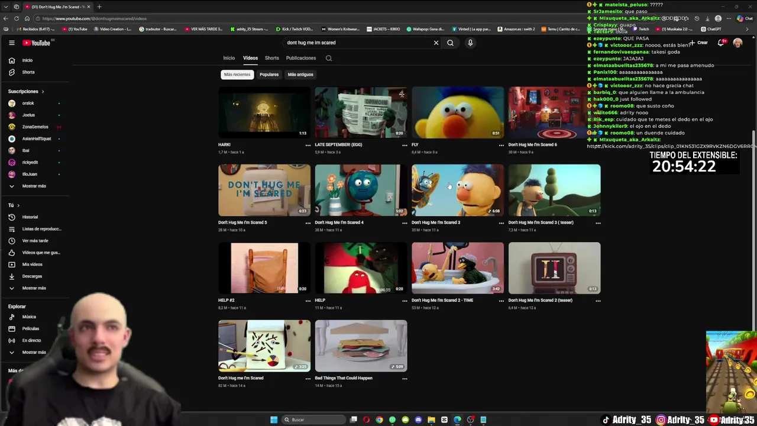Viewport: 757px width, 426px height.
Task: Open the account avatar menu
Action: (737, 43)
